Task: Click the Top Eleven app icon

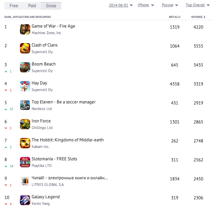Action: (25, 105)
